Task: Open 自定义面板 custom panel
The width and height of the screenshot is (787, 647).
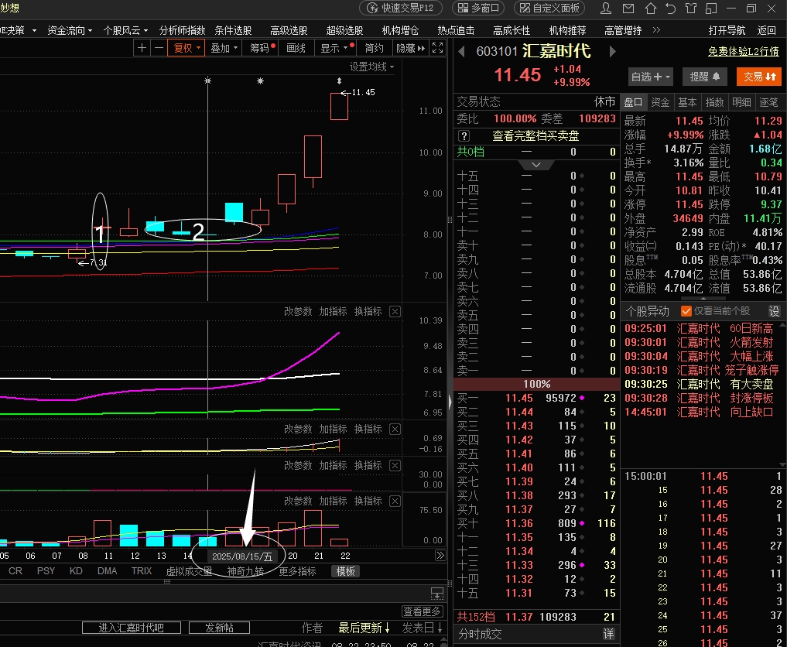Action: (549, 8)
